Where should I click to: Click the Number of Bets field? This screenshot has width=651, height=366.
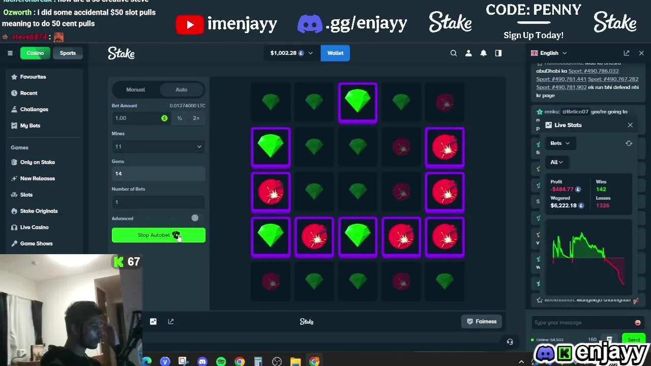159,202
